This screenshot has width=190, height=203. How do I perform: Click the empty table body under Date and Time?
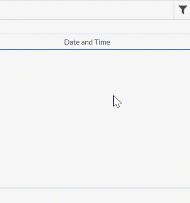(95, 119)
